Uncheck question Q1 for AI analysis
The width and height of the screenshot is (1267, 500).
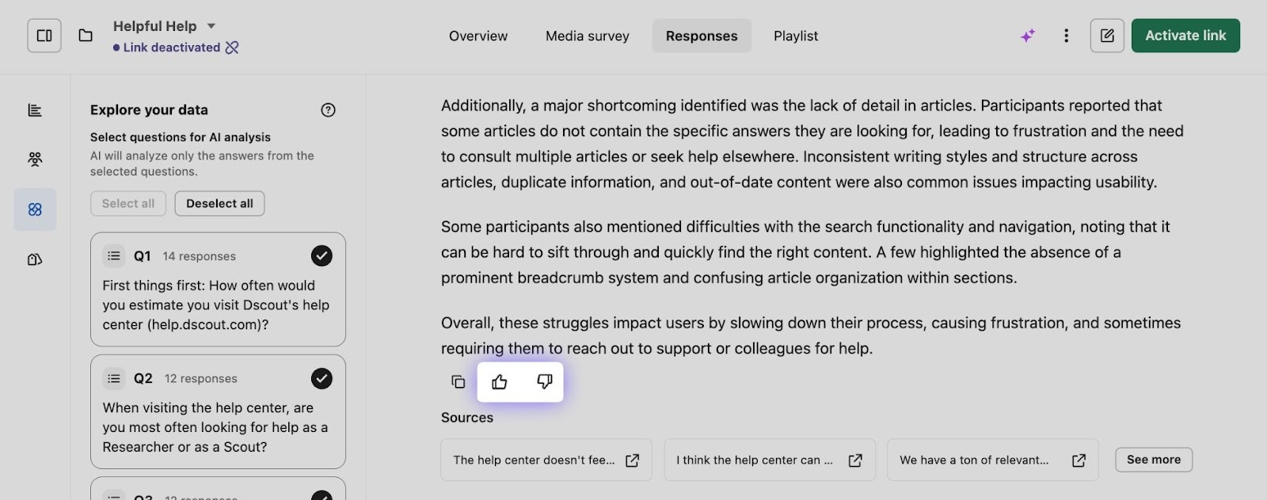coord(322,256)
